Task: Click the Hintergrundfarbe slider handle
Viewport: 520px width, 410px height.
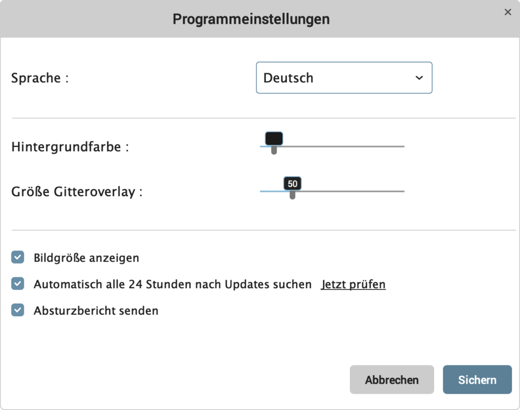Action: pyautogui.click(x=274, y=150)
